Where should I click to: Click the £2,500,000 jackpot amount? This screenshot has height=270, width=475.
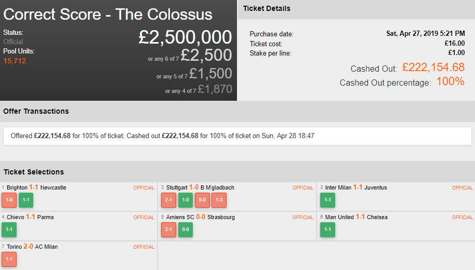click(x=185, y=37)
